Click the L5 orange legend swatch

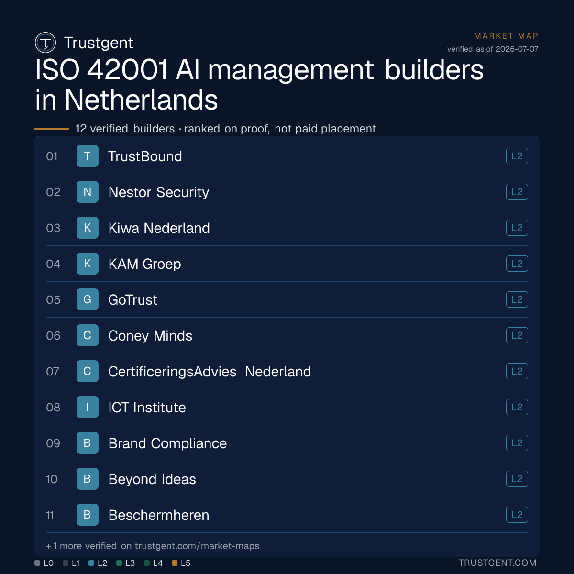(x=175, y=563)
